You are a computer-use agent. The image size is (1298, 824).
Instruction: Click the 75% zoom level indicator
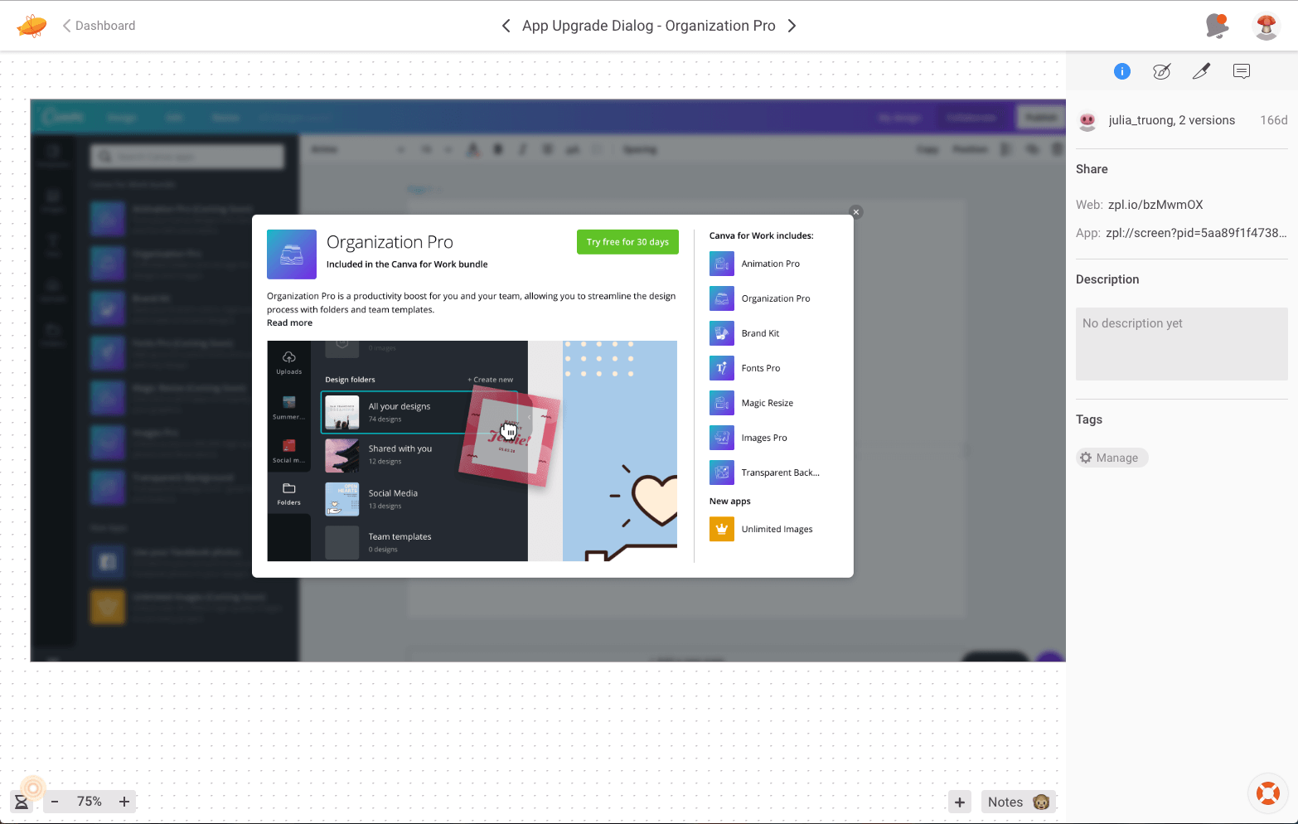point(90,802)
